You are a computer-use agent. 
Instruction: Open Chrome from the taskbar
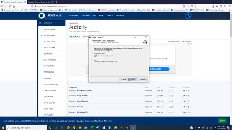(x=74, y=127)
